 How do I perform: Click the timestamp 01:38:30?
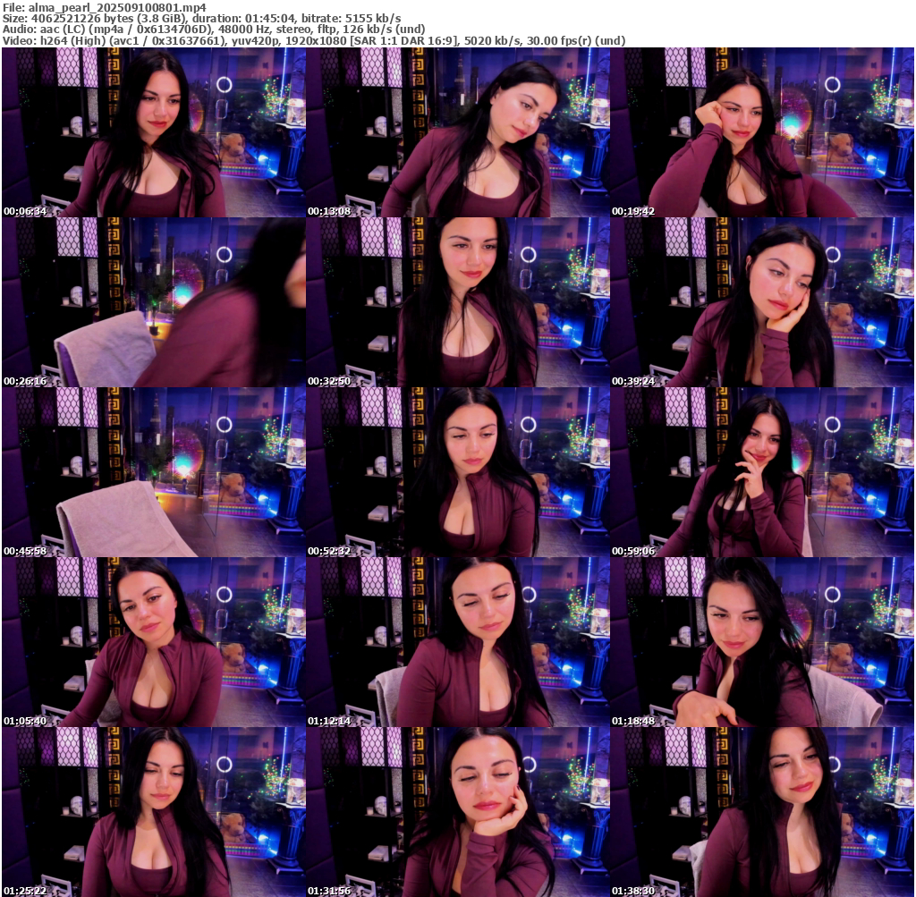pos(633,891)
